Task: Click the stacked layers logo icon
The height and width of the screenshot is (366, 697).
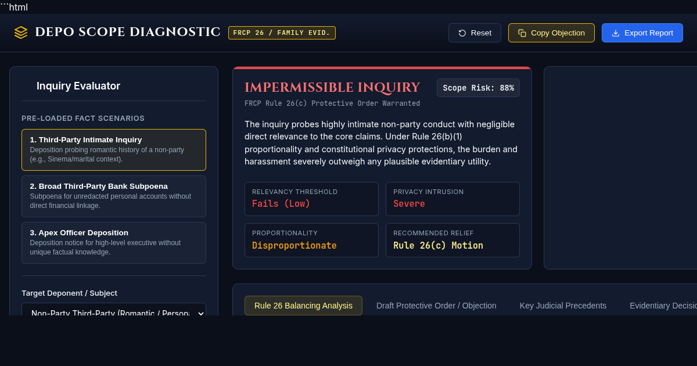Action: 21,33
